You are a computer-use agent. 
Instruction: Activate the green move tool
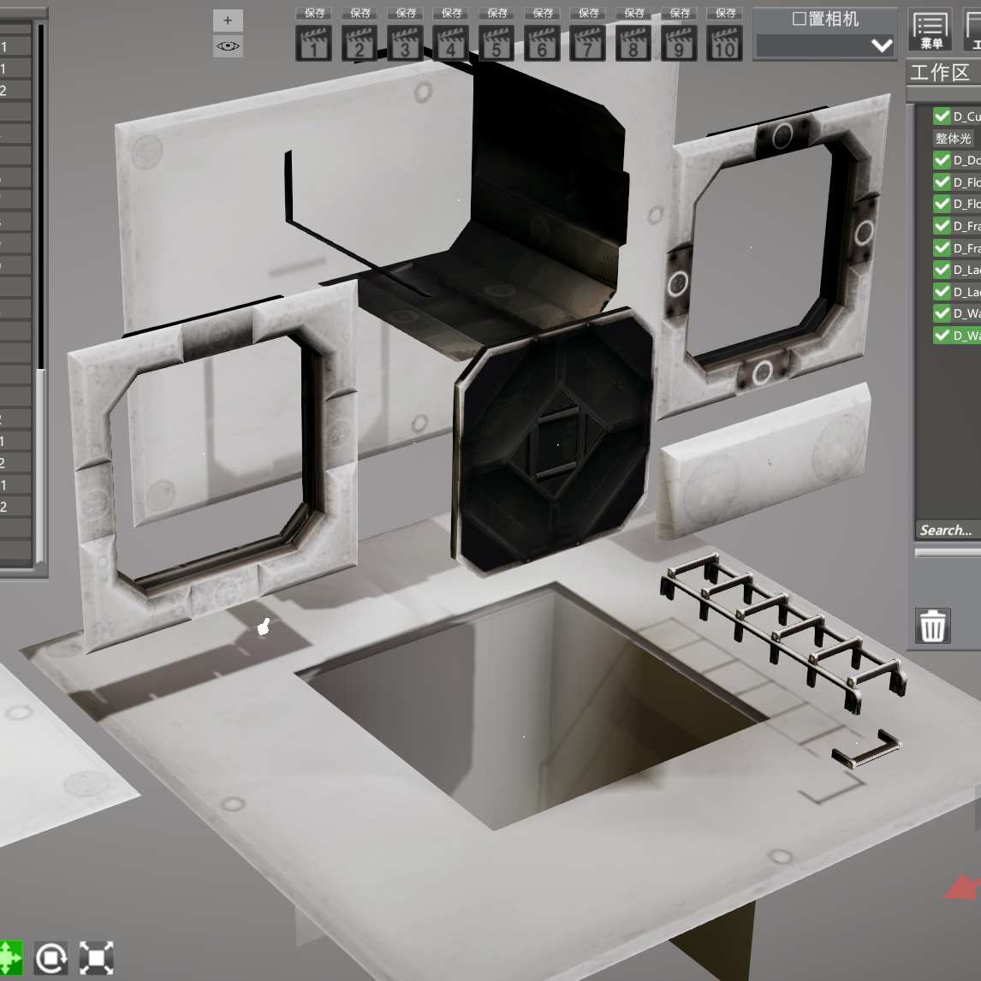9,958
